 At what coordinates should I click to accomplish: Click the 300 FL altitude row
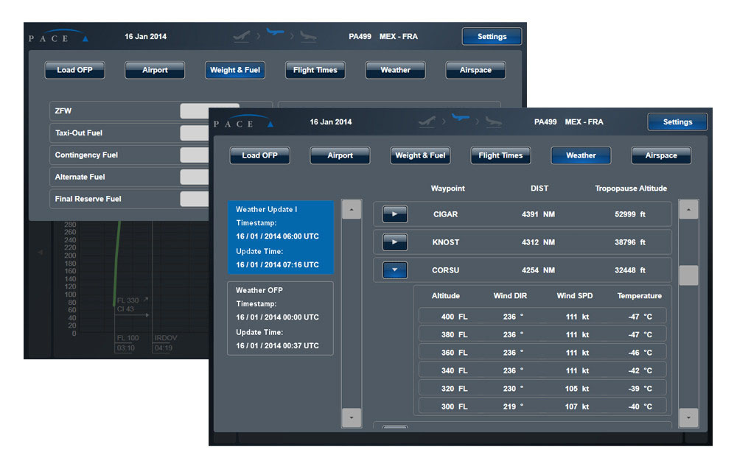tap(542, 406)
